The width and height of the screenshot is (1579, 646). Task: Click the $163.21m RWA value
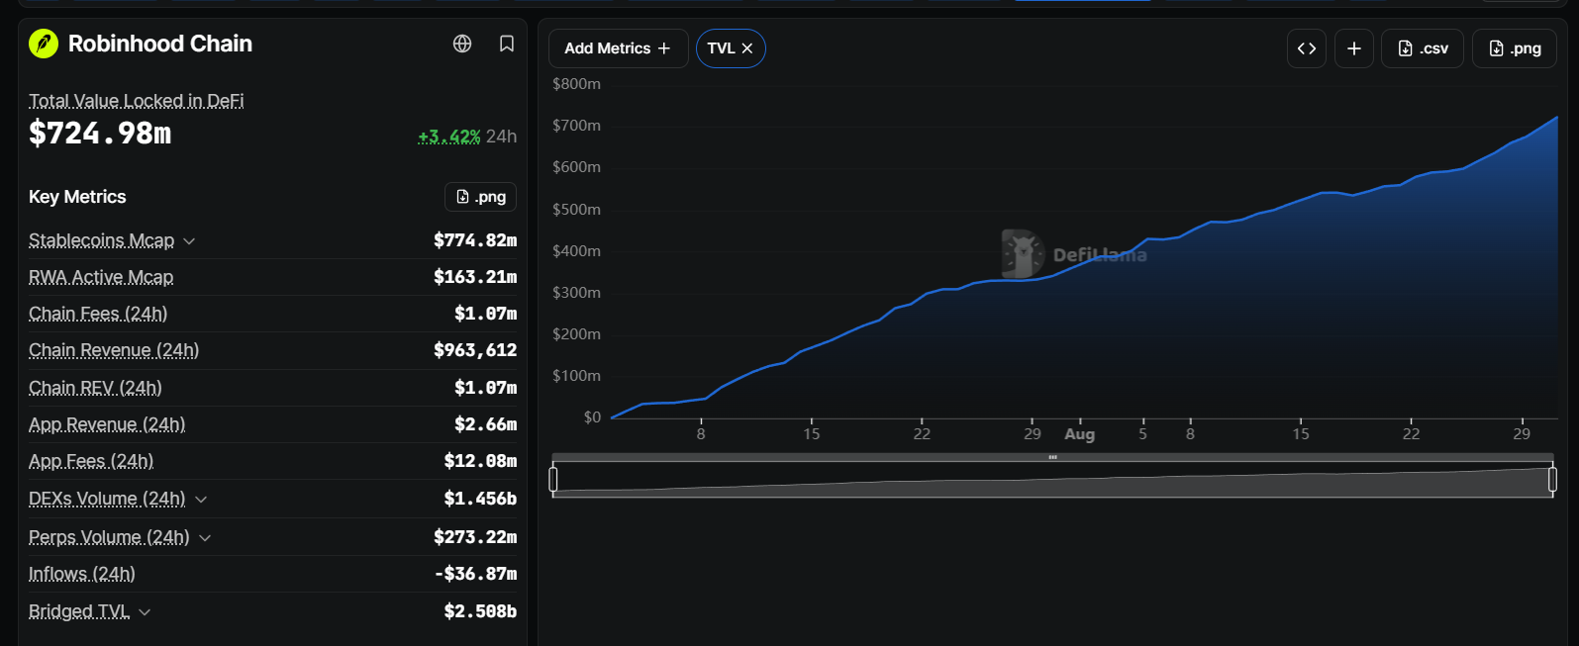click(x=475, y=277)
